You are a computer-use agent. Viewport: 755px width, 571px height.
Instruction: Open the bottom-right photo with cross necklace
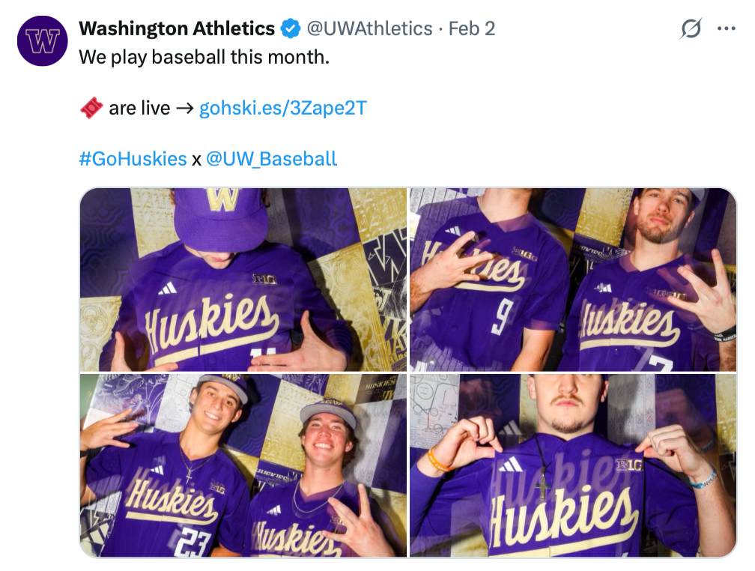point(572,465)
